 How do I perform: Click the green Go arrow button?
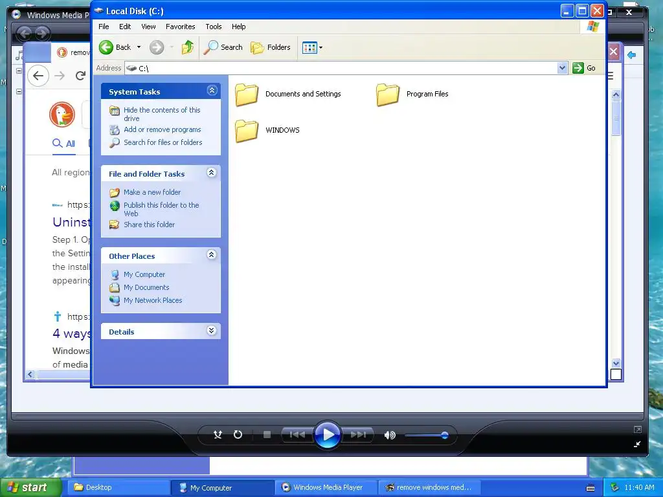[x=584, y=67]
